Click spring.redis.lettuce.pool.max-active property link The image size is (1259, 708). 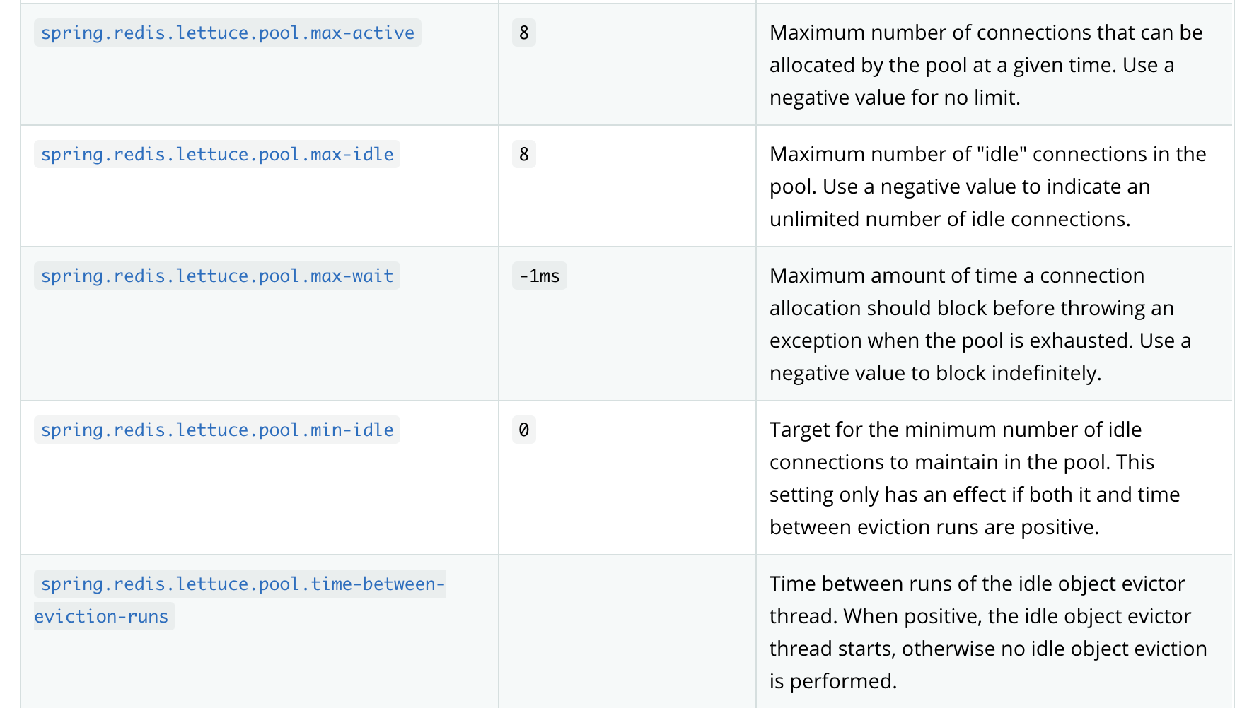tap(227, 33)
